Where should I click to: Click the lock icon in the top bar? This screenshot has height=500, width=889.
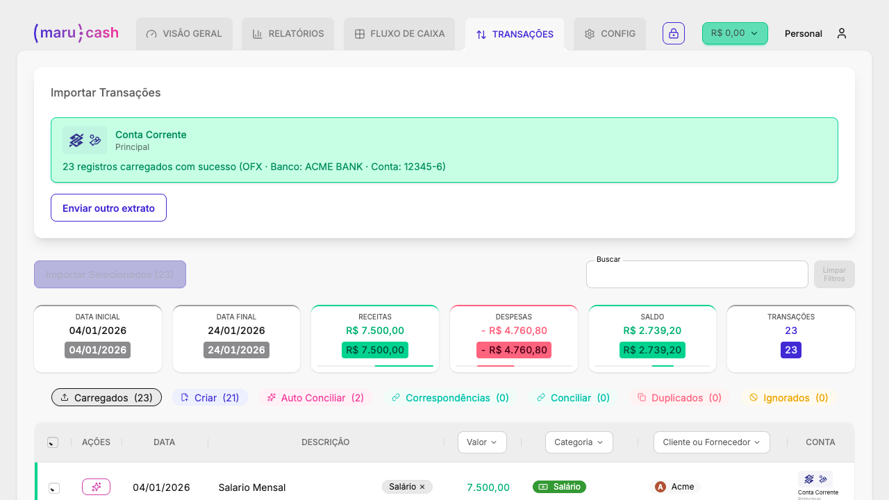pos(673,33)
